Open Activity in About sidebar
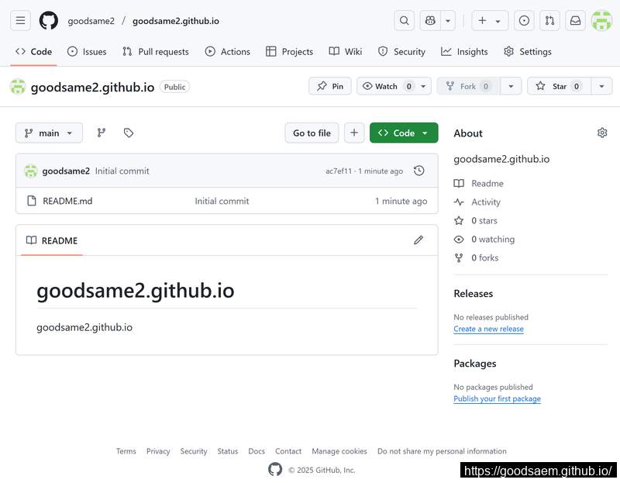Viewport: 620px width, 483px height. click(x=477, y=202)
